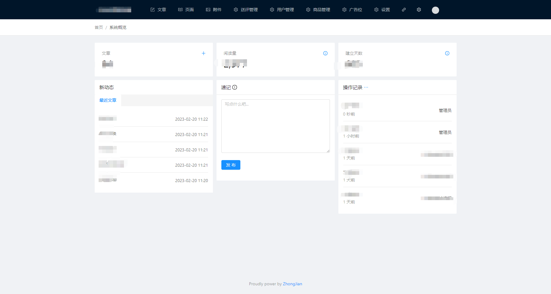551x294 pixels.
Task: Open 商品管理 menu item
Action: coord(318,10)
